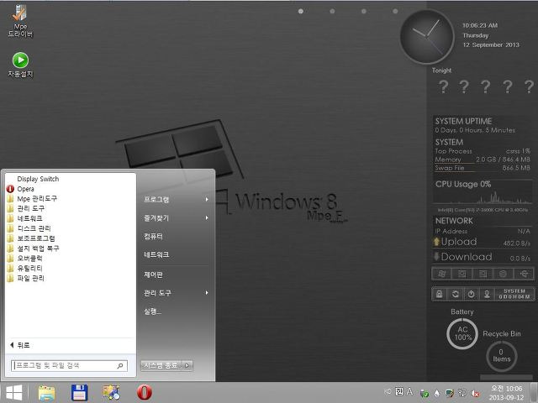This screenshot has width=538, height=403.
Task: Click the water drop tray icon
Action: tap(437, 394)
